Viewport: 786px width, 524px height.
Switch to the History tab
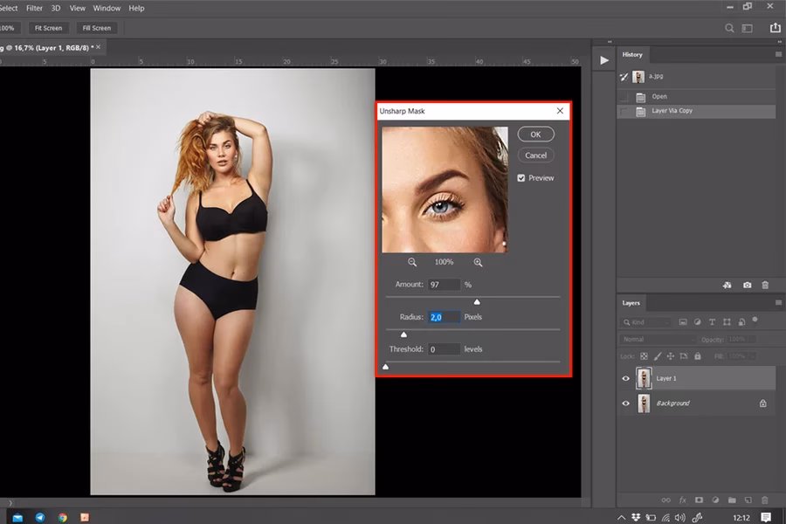tap(632, 54)
